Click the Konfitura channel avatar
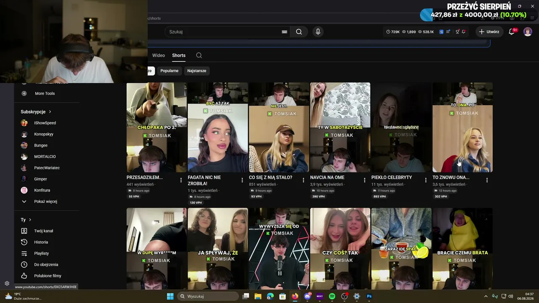 coord(24,190)
